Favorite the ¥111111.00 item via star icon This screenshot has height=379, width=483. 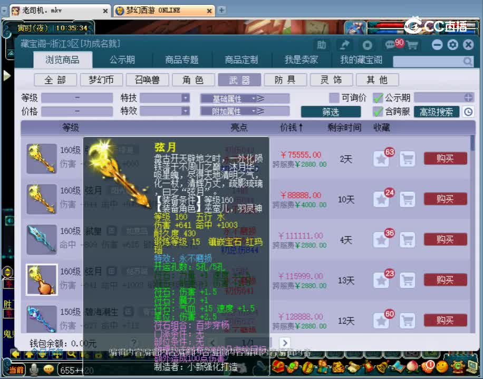(x=381, y=240)
